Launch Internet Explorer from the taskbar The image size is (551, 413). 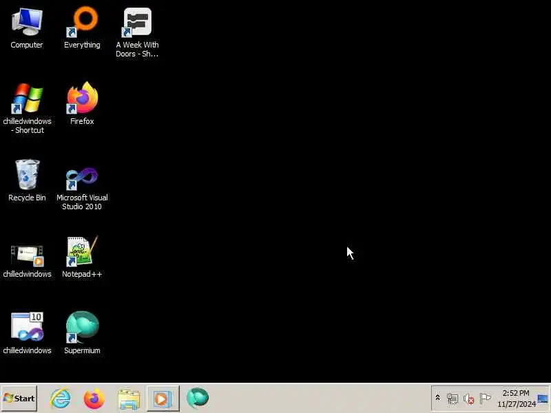[x=61, y=399]
